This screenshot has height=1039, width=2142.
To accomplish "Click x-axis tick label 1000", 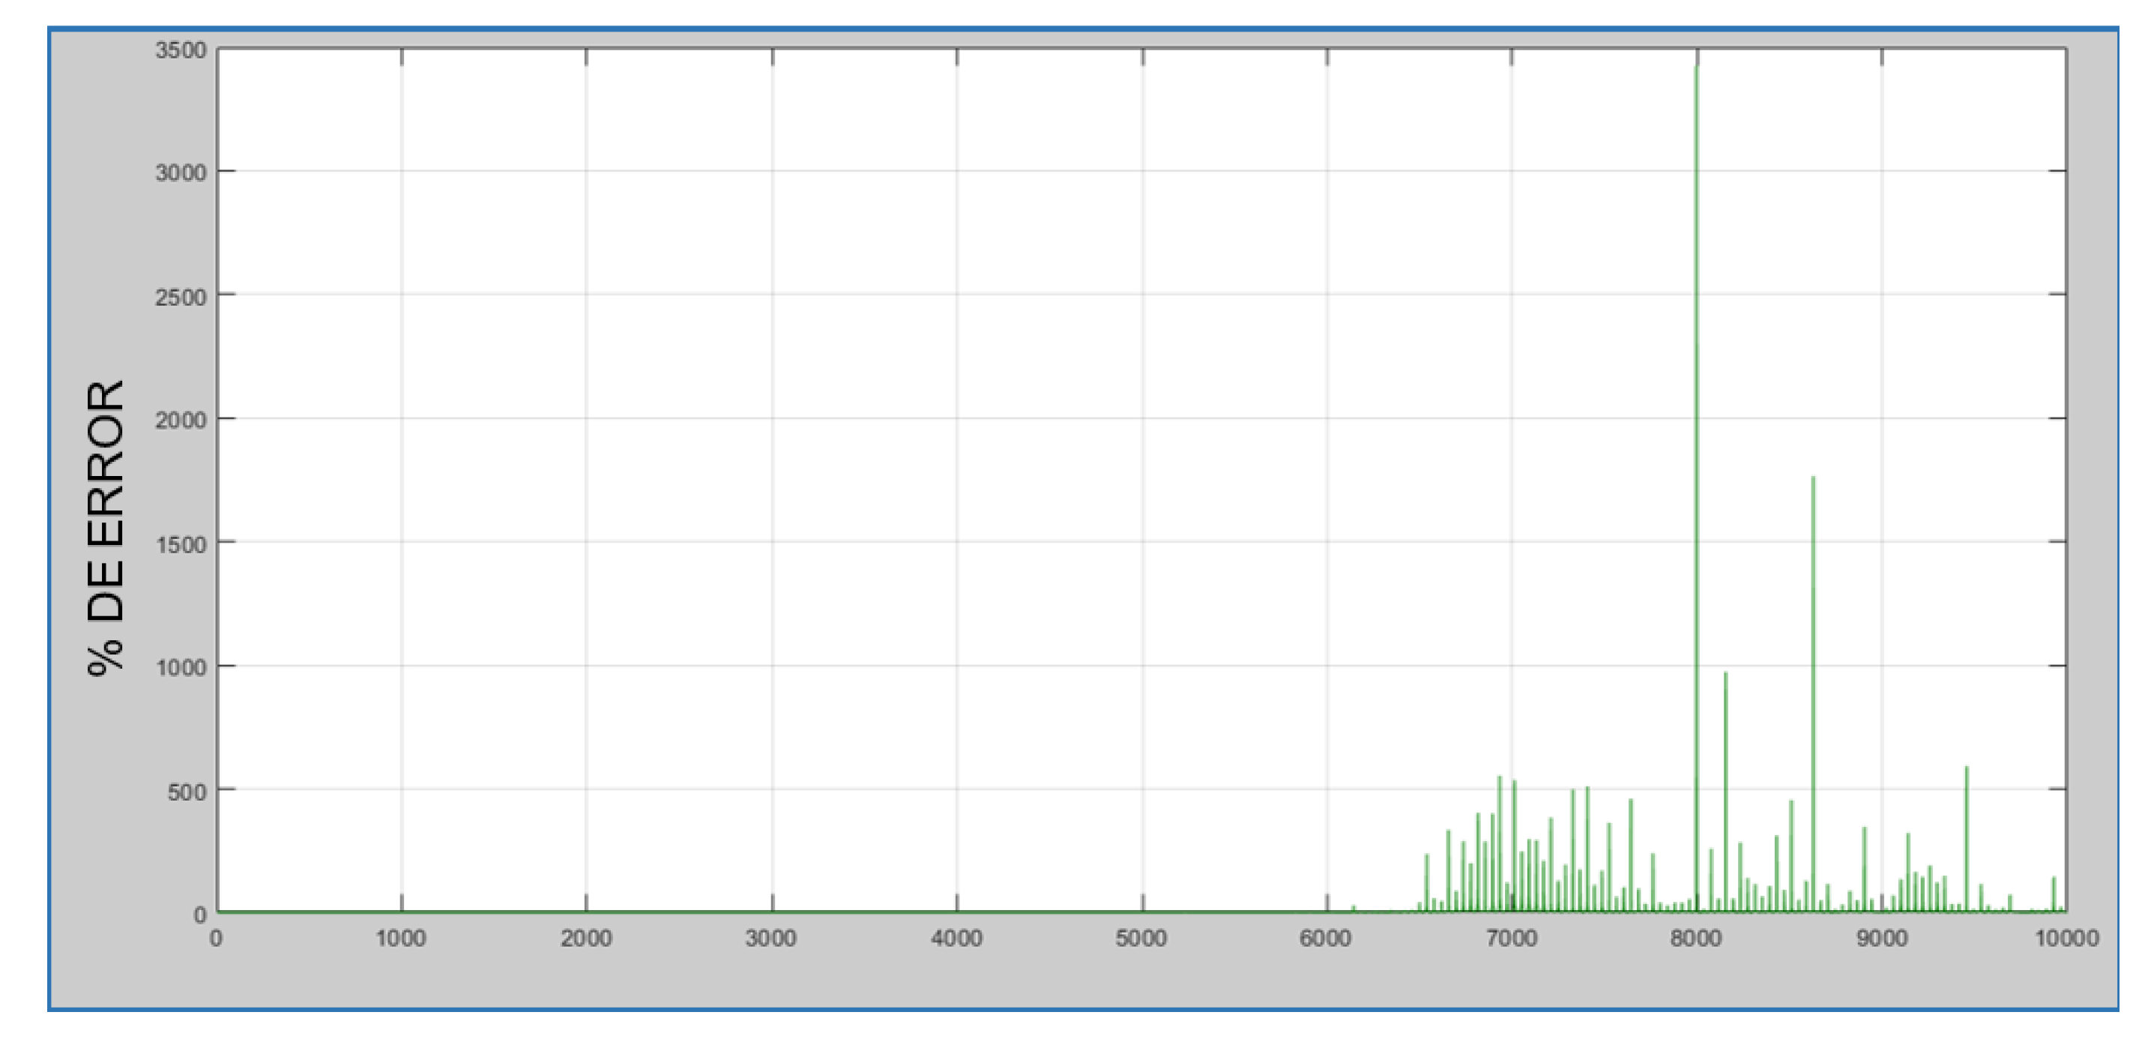I will tap(401, 939).
